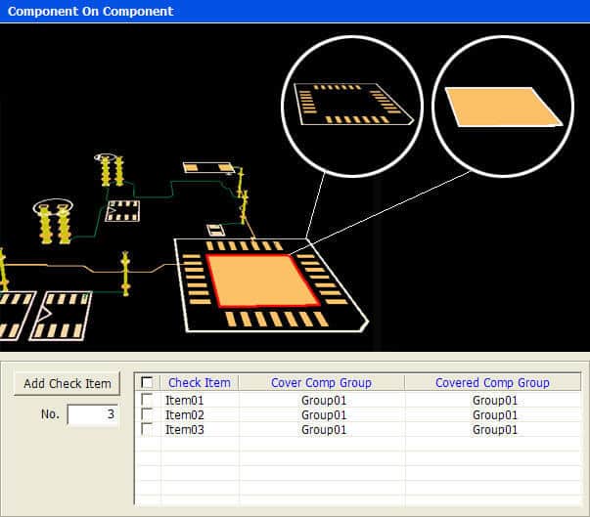Click the Add Check Item button
The width and height of the screenshot is (590, 517).
[x=67, y=384]
